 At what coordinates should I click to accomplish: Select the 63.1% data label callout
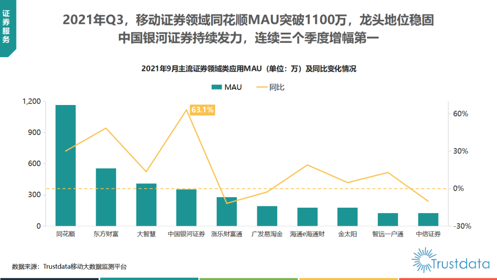point(202,110)
